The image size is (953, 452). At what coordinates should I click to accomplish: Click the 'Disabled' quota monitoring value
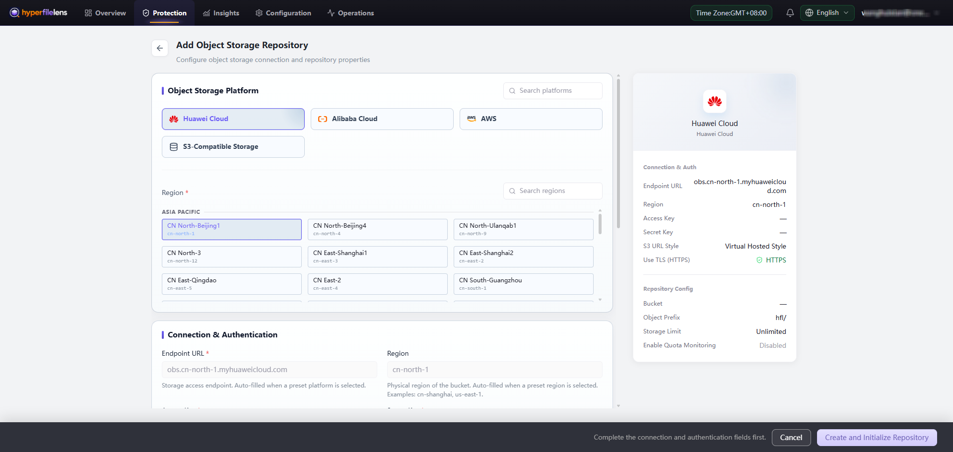(772, 345)
